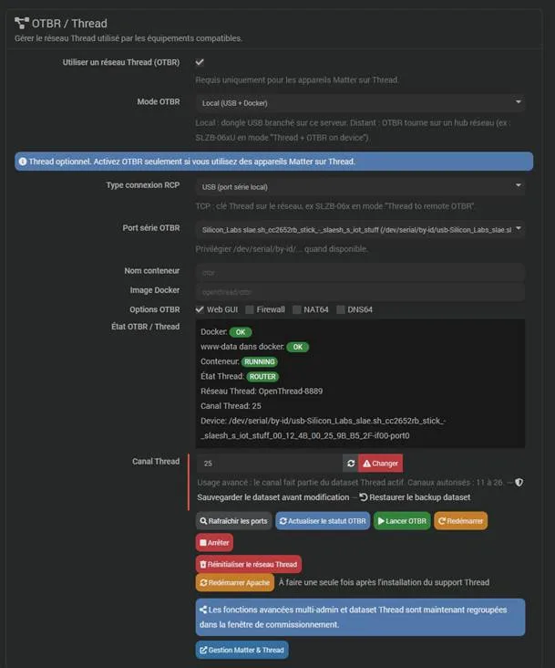Click Redémarrer Apache button
The height and width of the screenshot is (668, 555).
[x=235, y=582]
